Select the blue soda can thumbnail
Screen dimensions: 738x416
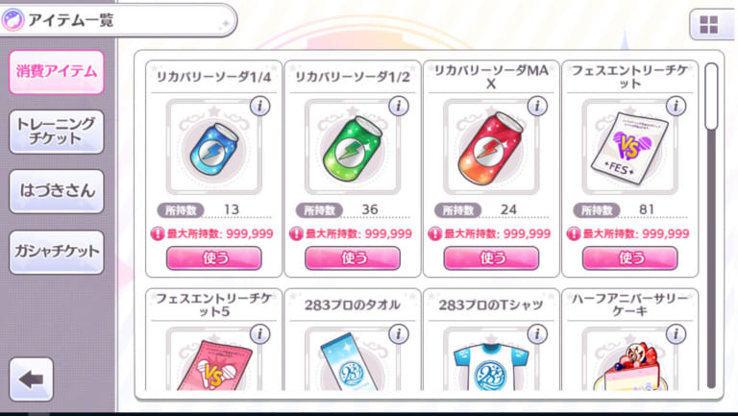pyautogui.click(x=214, y=147)
